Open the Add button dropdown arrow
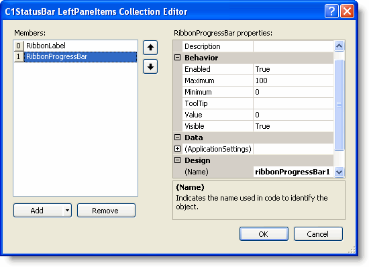 click(x=67, y=210)
